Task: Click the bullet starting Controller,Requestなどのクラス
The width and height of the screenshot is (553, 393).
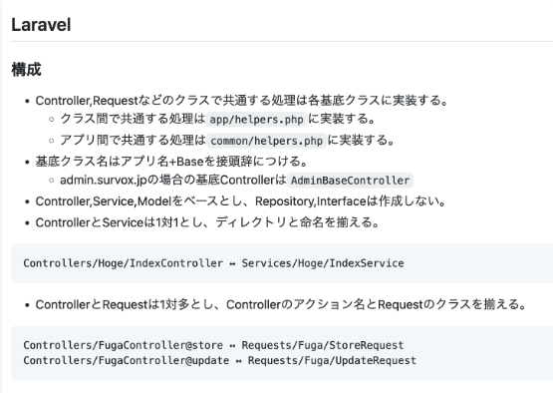Action: (x=242, y=101)
